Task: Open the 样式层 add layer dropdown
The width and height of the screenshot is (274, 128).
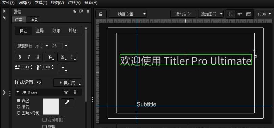Action: pos(68,83)
